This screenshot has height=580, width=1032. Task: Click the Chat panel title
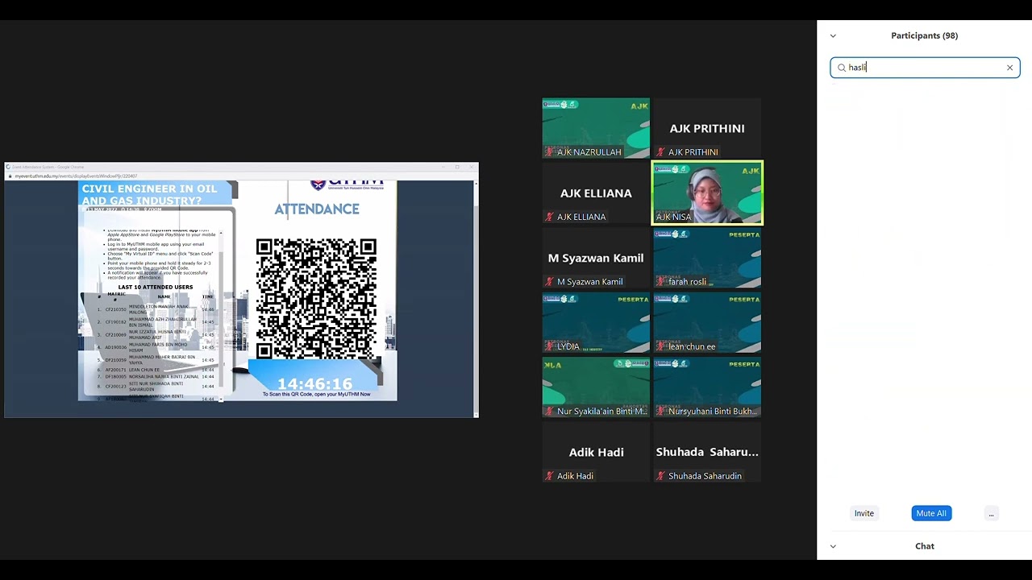pos(925,546)
